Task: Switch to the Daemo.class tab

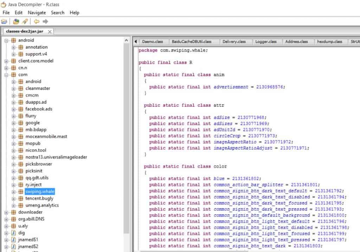Action: coord(153,42)
